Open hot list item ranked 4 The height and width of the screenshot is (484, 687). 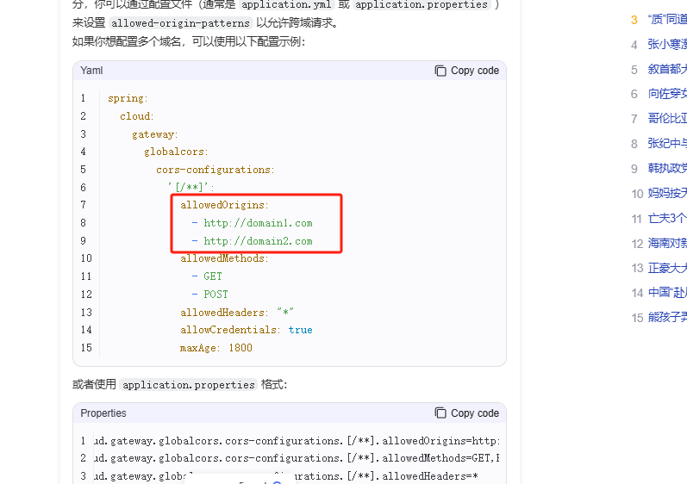coord(667,45)
